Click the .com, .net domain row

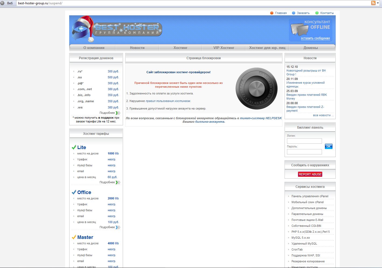tap(96, 89)
